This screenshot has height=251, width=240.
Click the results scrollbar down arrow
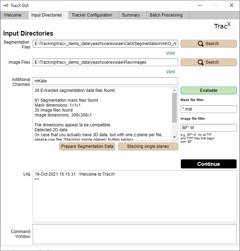pyautogui.click(x=175, y=137)
